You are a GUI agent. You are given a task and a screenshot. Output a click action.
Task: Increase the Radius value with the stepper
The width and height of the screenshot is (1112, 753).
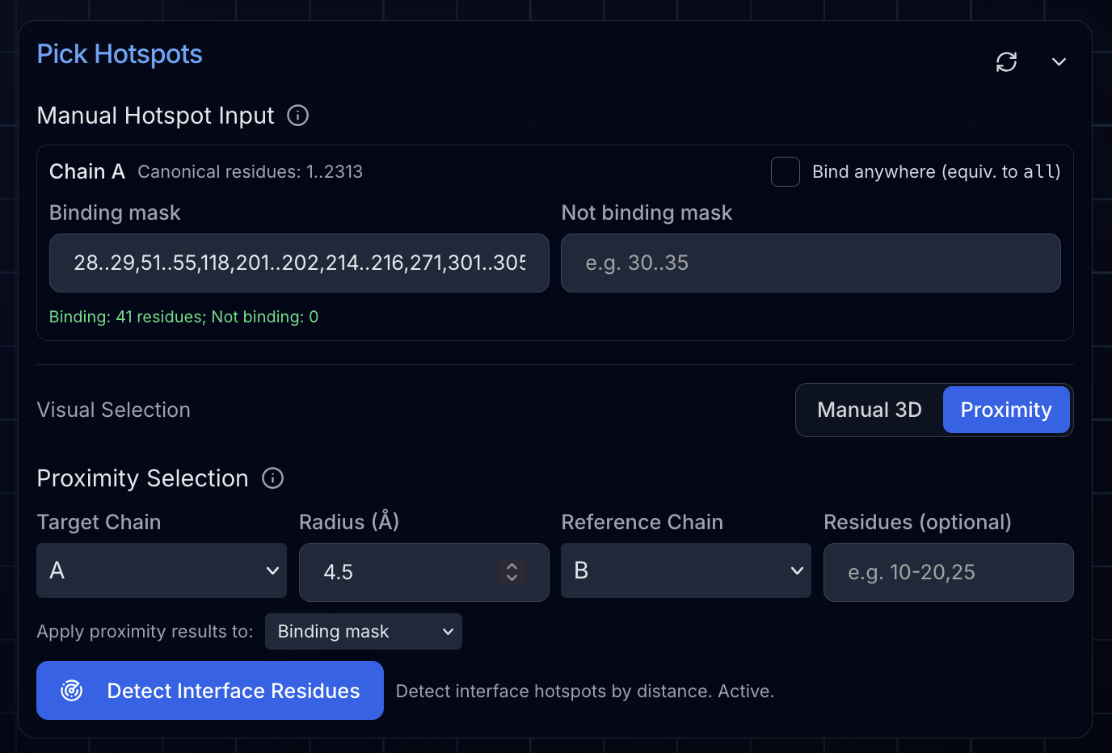coord(511,566)
